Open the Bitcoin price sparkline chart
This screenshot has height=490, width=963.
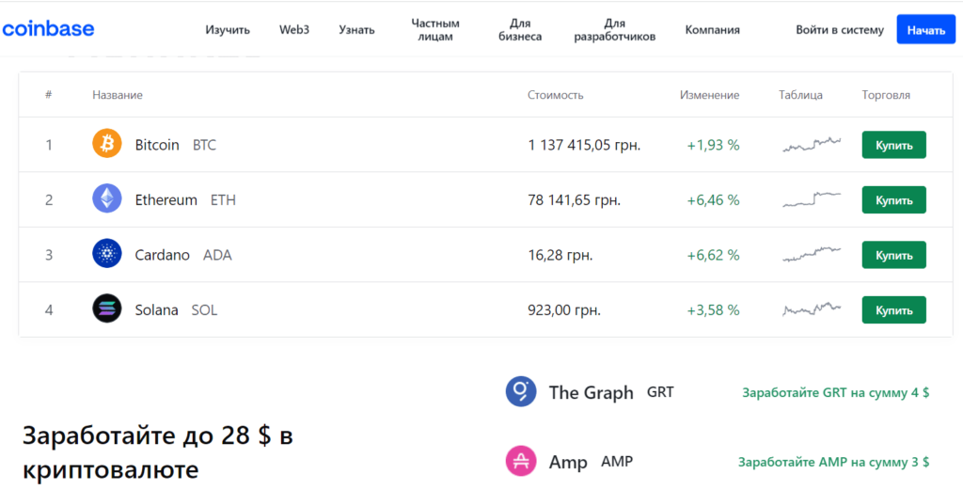coord(812,145)
